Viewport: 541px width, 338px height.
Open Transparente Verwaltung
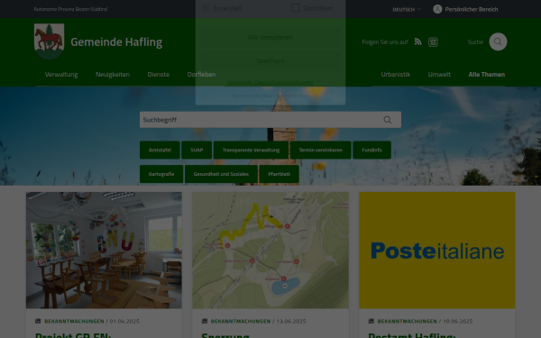point(251,150)
